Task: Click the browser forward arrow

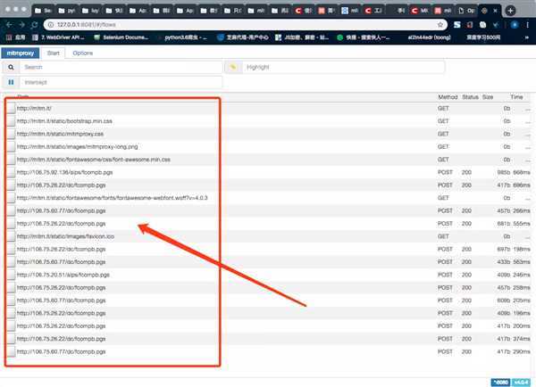Action: (x=21, y=25)
